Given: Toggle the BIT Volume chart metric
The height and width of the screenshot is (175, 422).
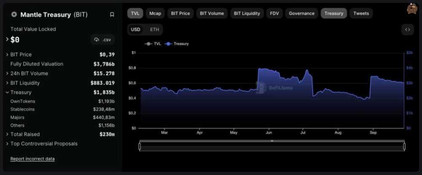Looking at the screenshot, I should [x=212, y=13].
